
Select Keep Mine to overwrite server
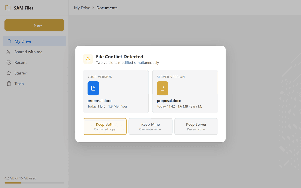coord(150,127)
